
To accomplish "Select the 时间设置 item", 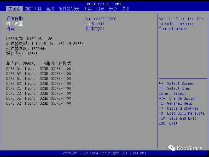I will click(x=15, y=24).
